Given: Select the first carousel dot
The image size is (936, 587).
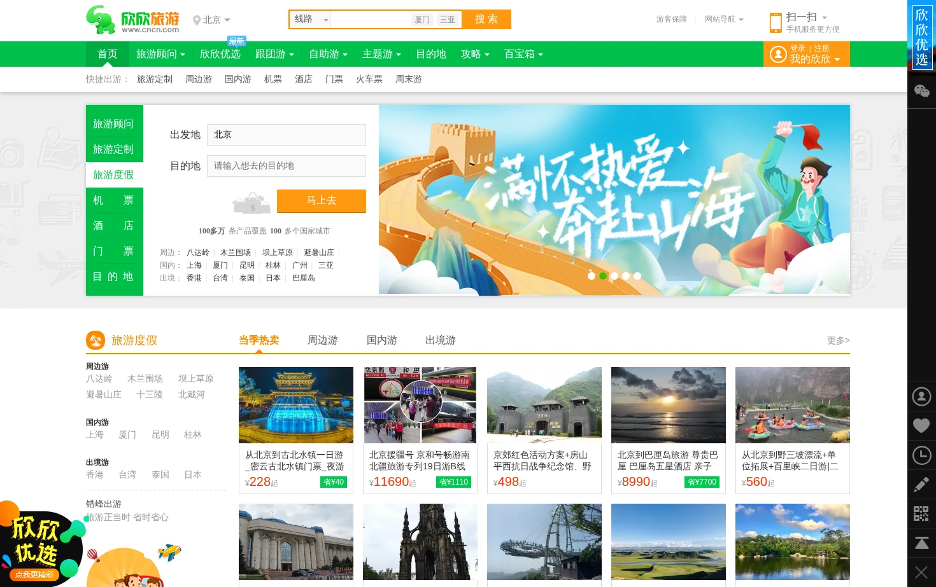Looking at the screenshot, I should [592, 276].
